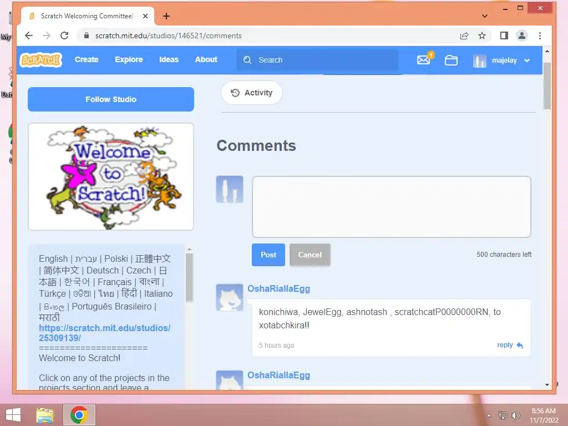This screenshot has width=568, height=426.
Task: Expand the majelay account dropdown arrow
Action: (527, 60)
